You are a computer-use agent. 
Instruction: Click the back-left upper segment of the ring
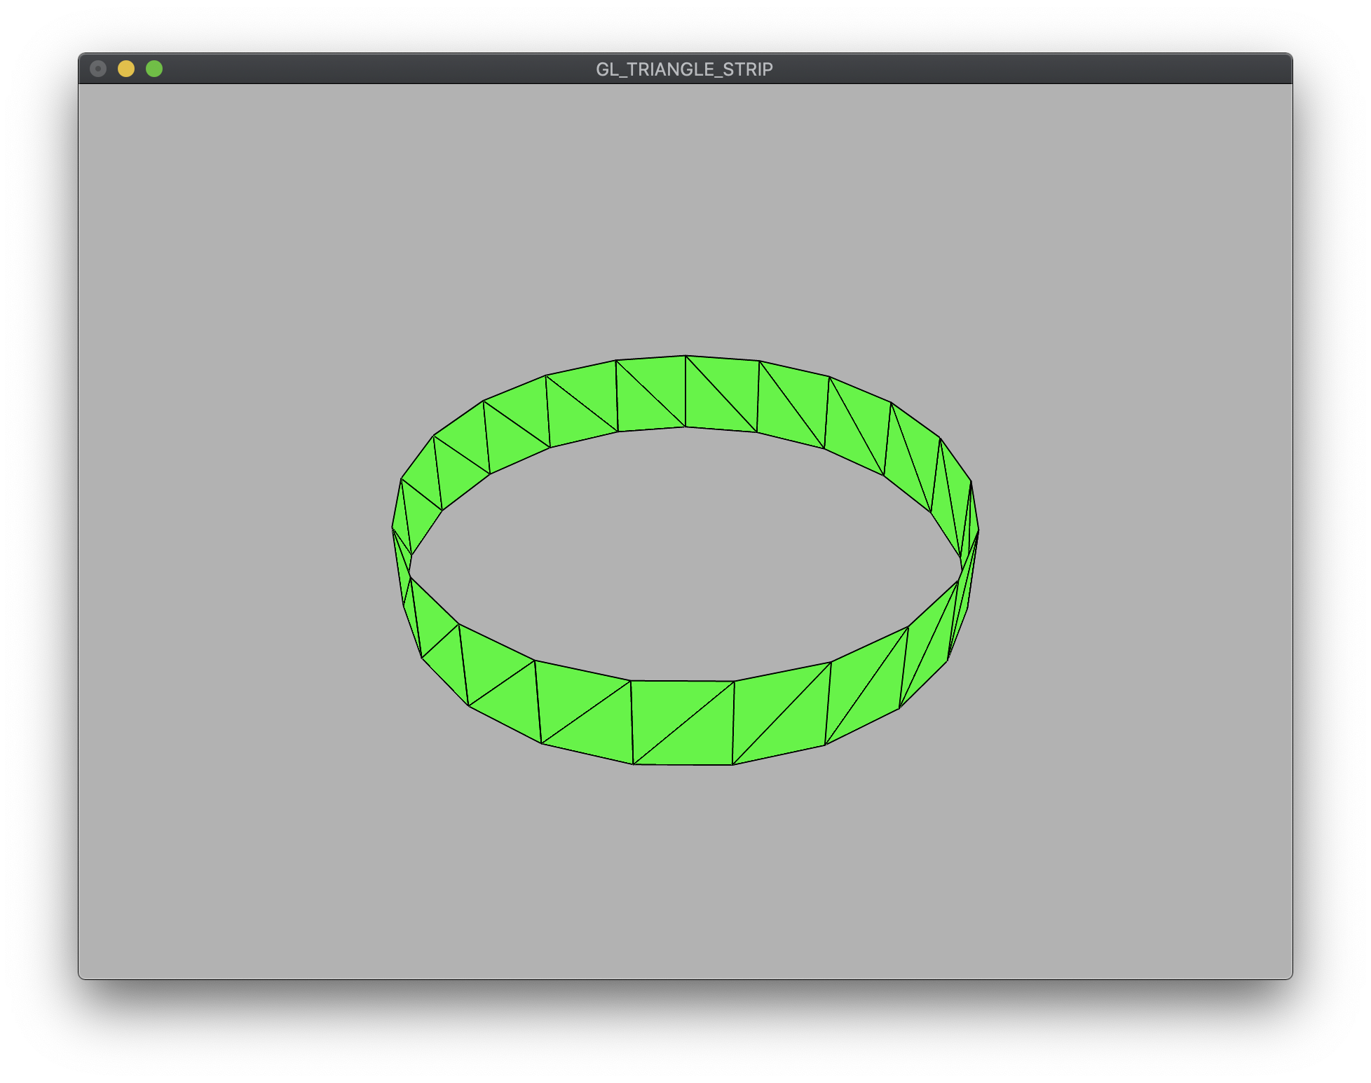pos(516,425)
